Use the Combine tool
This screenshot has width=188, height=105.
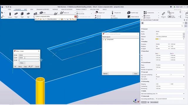[114, 18]
